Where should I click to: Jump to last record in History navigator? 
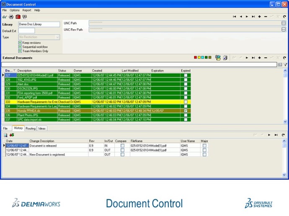pyautogui.click(x=276, y=135)
